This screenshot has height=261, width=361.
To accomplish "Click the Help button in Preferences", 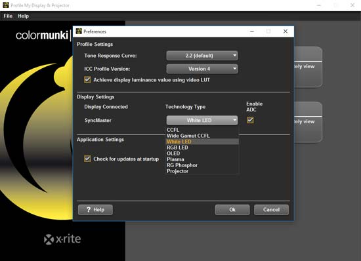I will click(x=95, y=210).
